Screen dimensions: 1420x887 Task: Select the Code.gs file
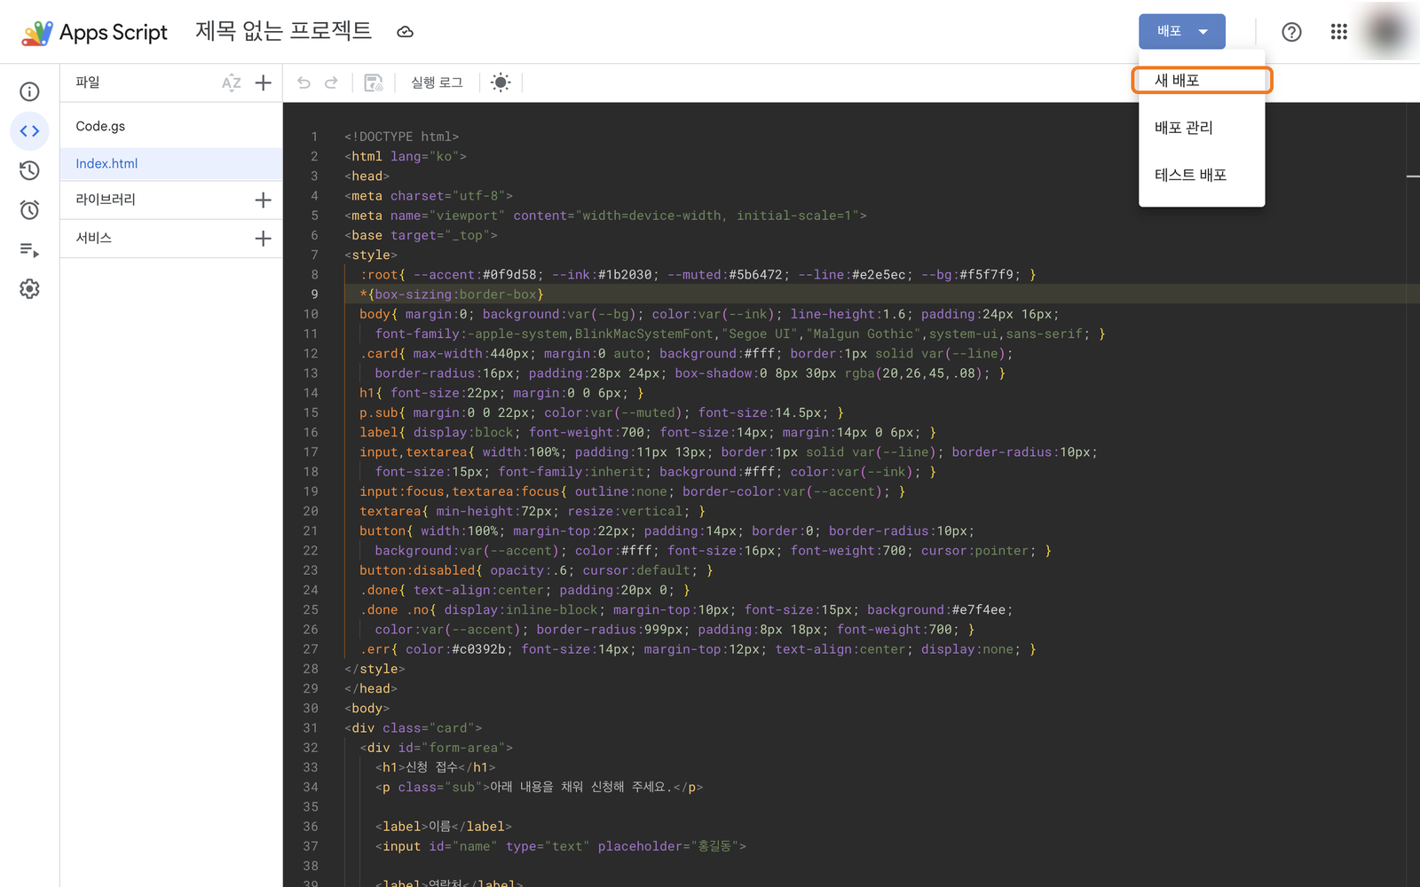click(171, 126)
